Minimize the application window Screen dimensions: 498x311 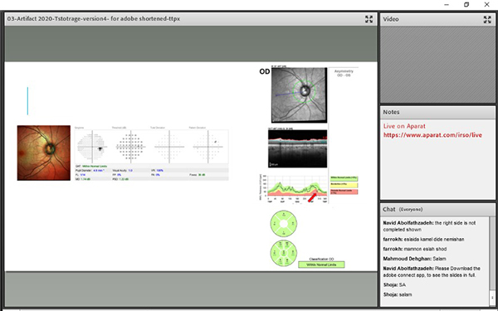[447, 4]
